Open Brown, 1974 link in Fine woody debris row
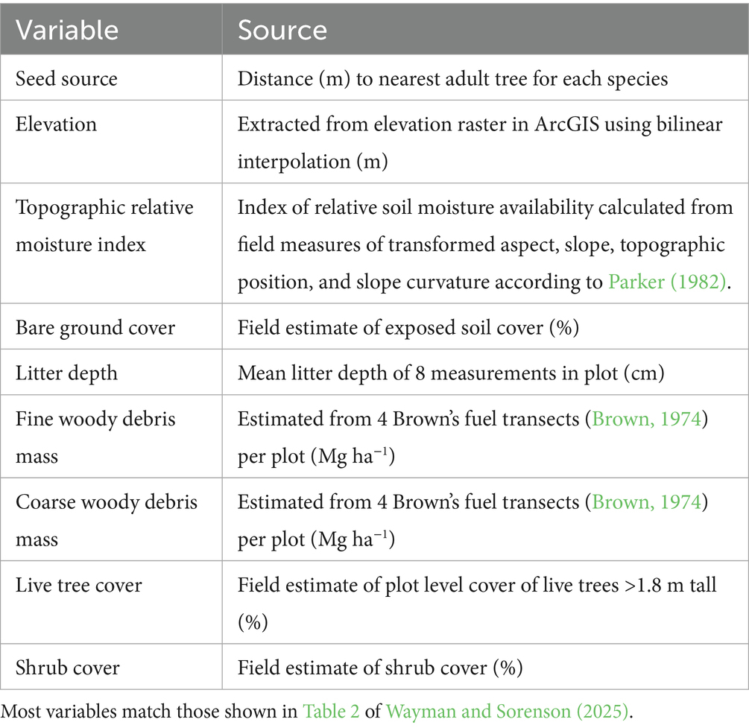Image resolution: width=749 pixels, height=728 pixels. [646, 419]
